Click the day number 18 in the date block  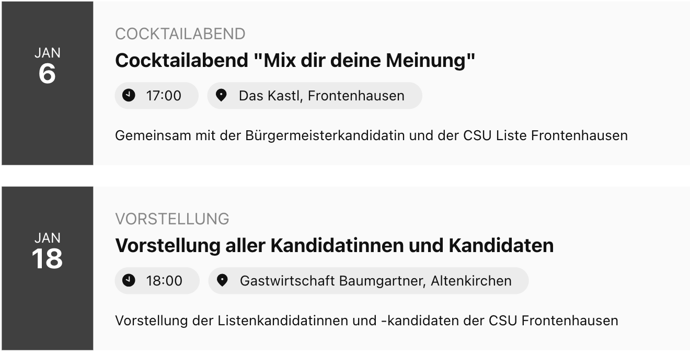(47, 259)
